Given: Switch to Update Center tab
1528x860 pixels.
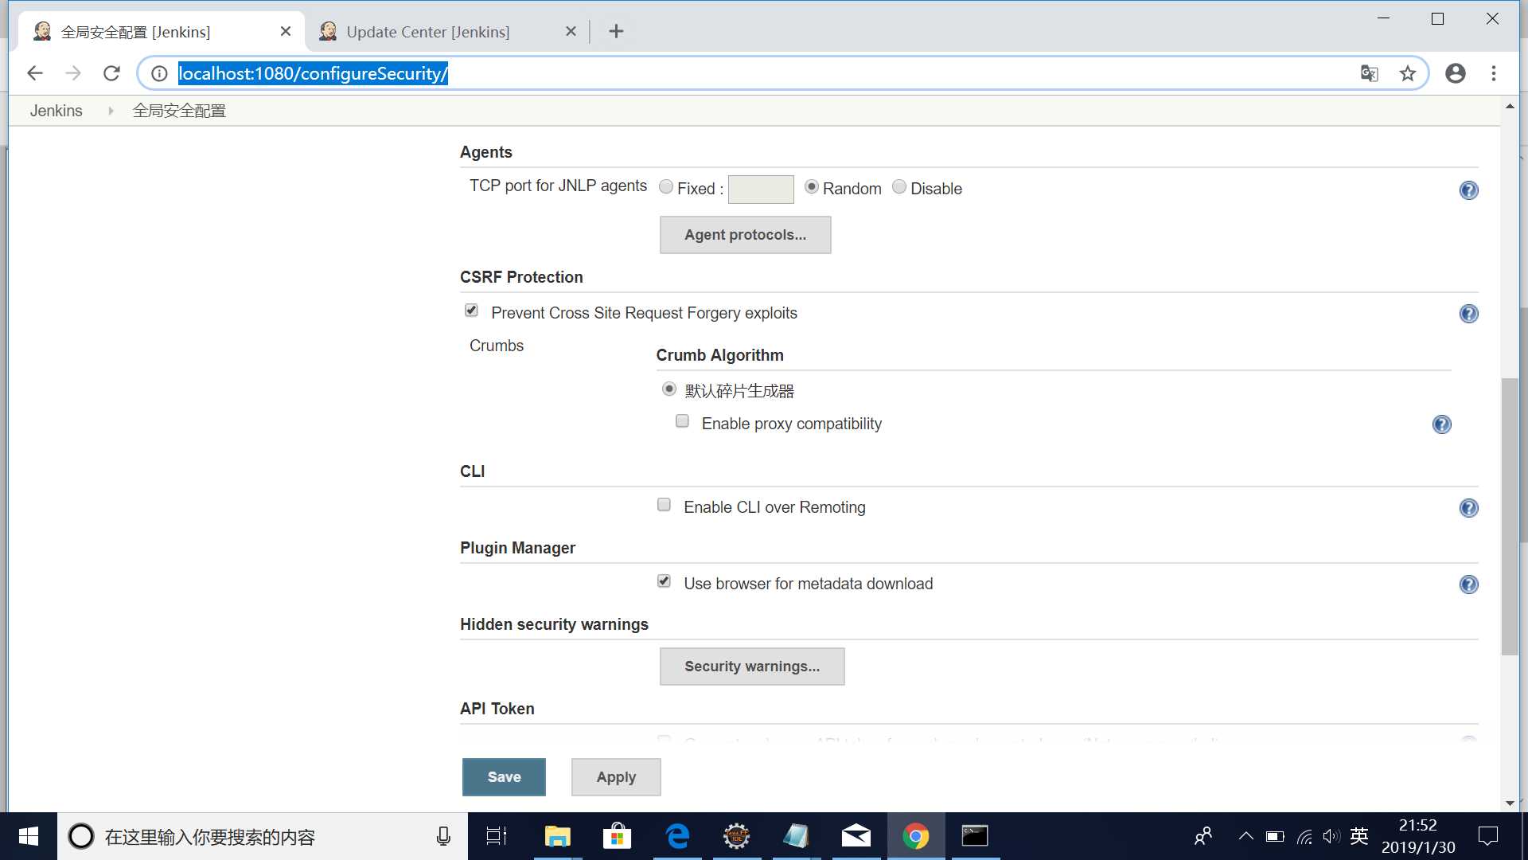Looking at the screenshot, I should pos(428,32).
